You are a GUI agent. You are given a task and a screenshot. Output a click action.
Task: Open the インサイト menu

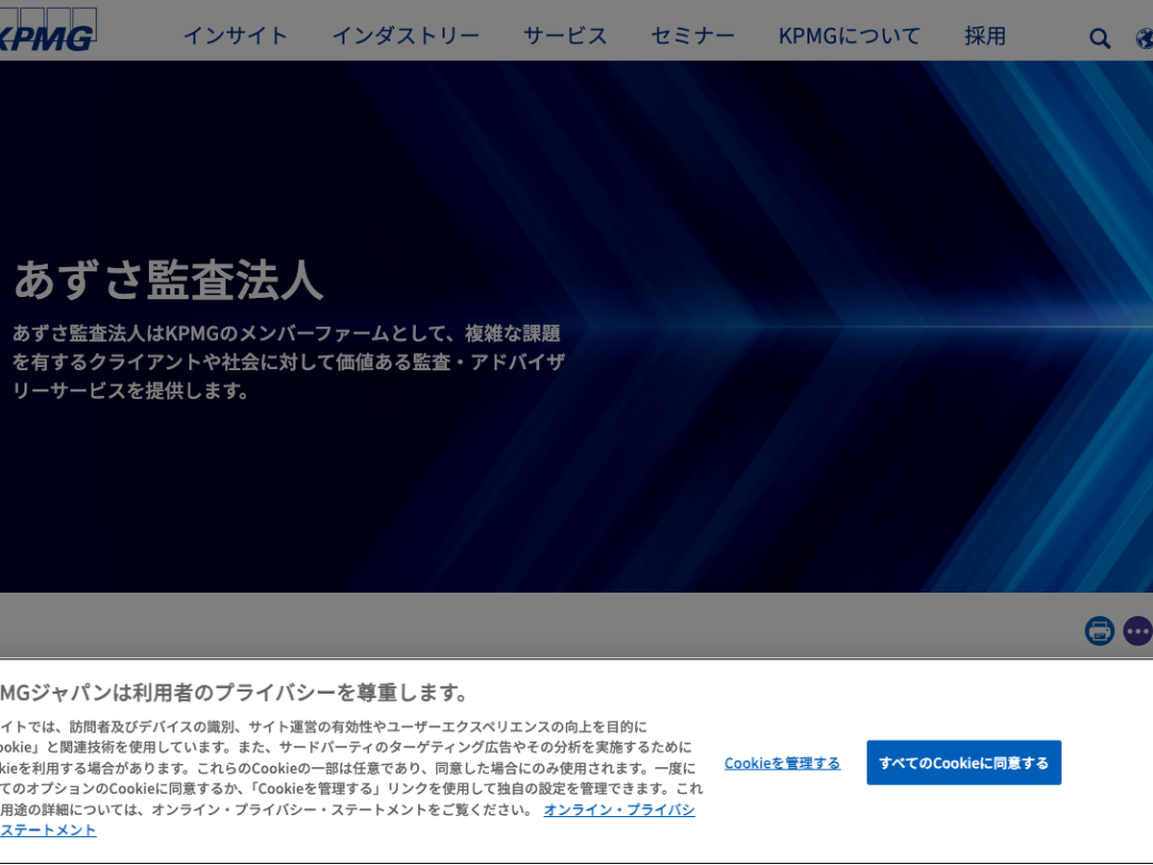point(235,37)
